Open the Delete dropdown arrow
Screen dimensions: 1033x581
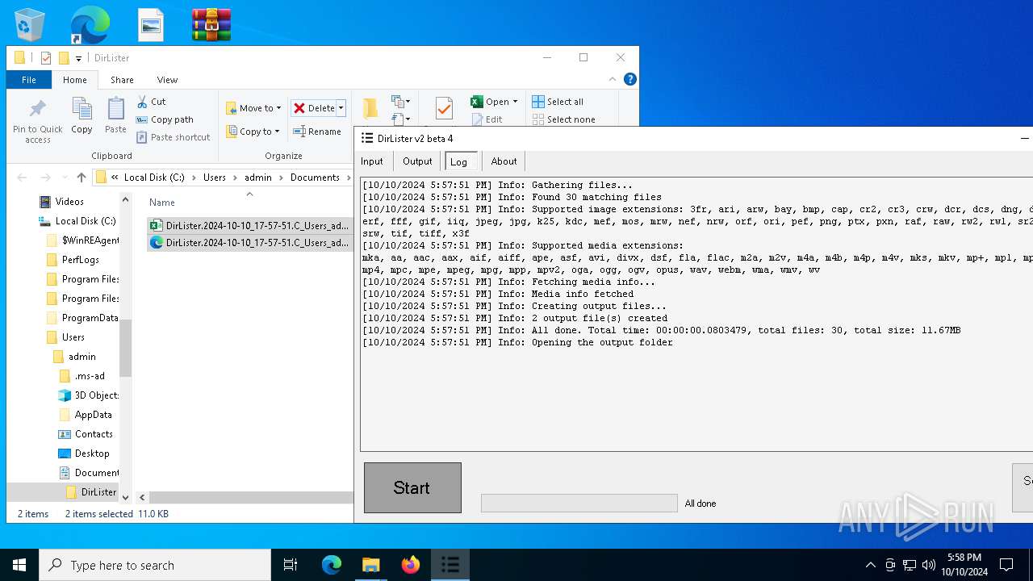[x=341, y=108]
